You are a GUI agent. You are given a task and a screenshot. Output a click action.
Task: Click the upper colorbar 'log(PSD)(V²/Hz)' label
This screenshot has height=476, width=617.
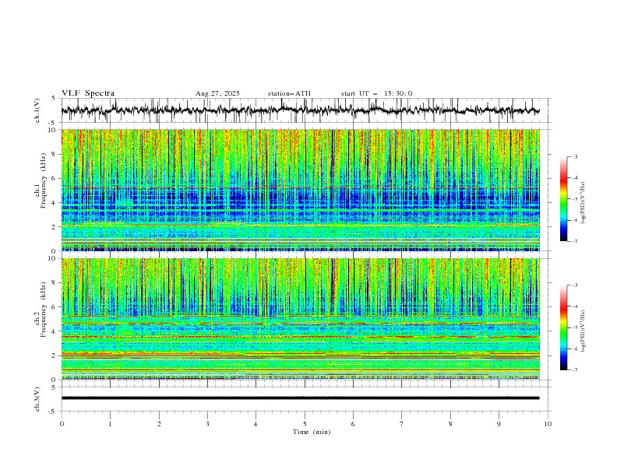click(583, 203)
